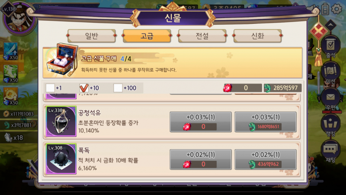Tap the 고급 신물 구매 treasure chest banner

point(172,63)
